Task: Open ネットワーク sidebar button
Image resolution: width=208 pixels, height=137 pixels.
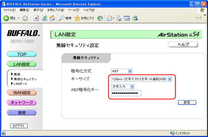Action: pyautogui.click(x=21, y=102)
